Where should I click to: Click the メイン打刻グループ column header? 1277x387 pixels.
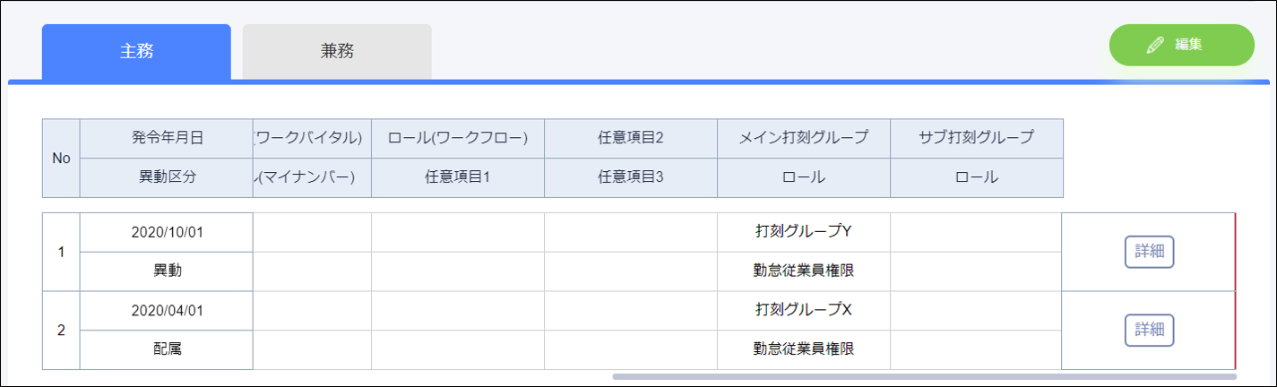[x=803, y=138]
